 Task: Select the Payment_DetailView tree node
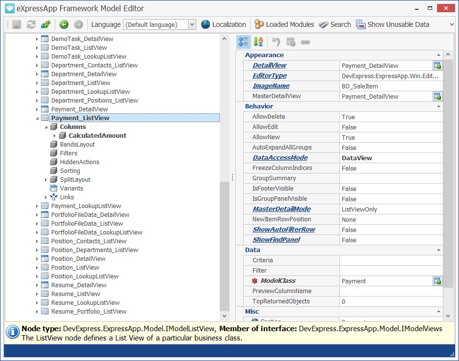click(79, 109)
